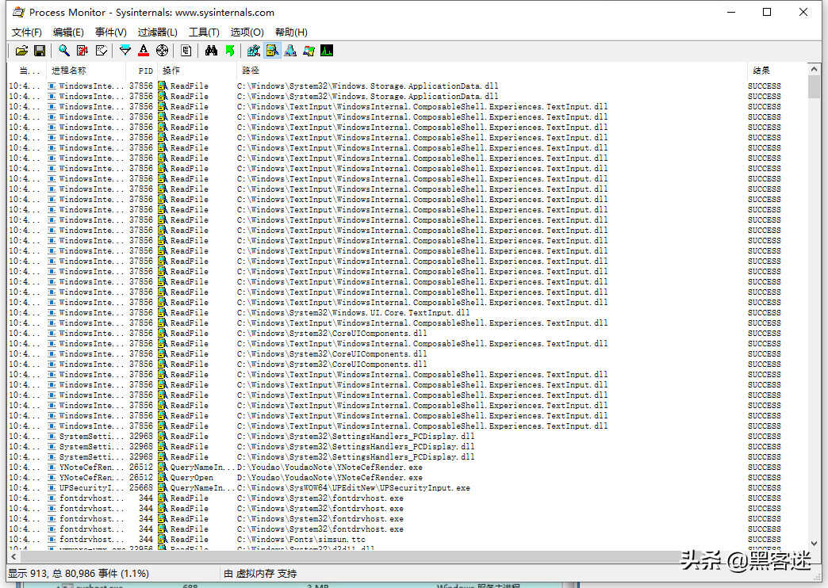
Task: Click the vertical scrollbar down arrow
Action: coord(814,543)
